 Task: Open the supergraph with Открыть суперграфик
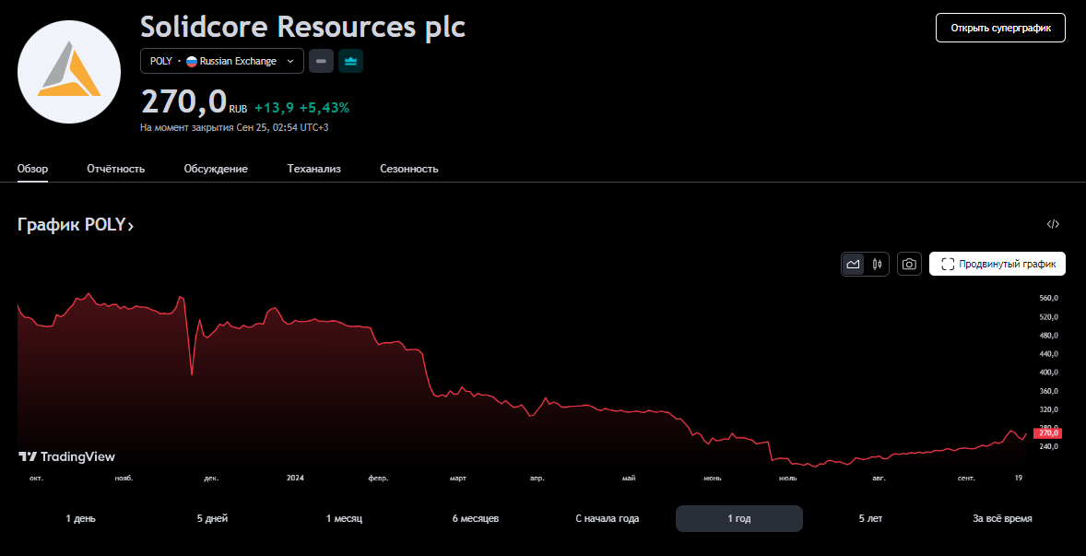tap(1000, 28)
